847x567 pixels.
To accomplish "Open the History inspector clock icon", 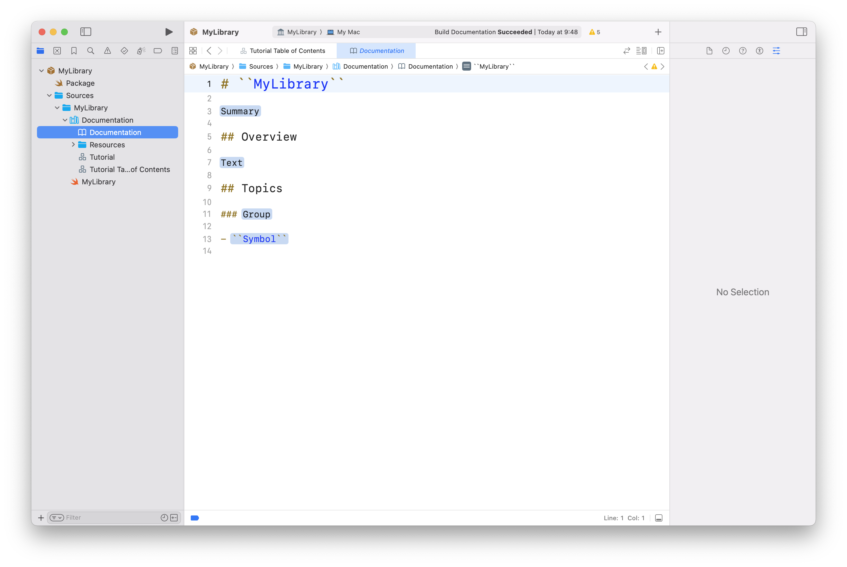I will tap(725, 51).
